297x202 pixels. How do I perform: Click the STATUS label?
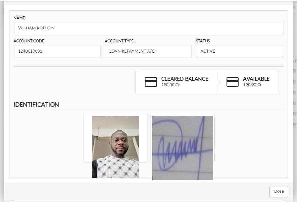pos(203,41)
